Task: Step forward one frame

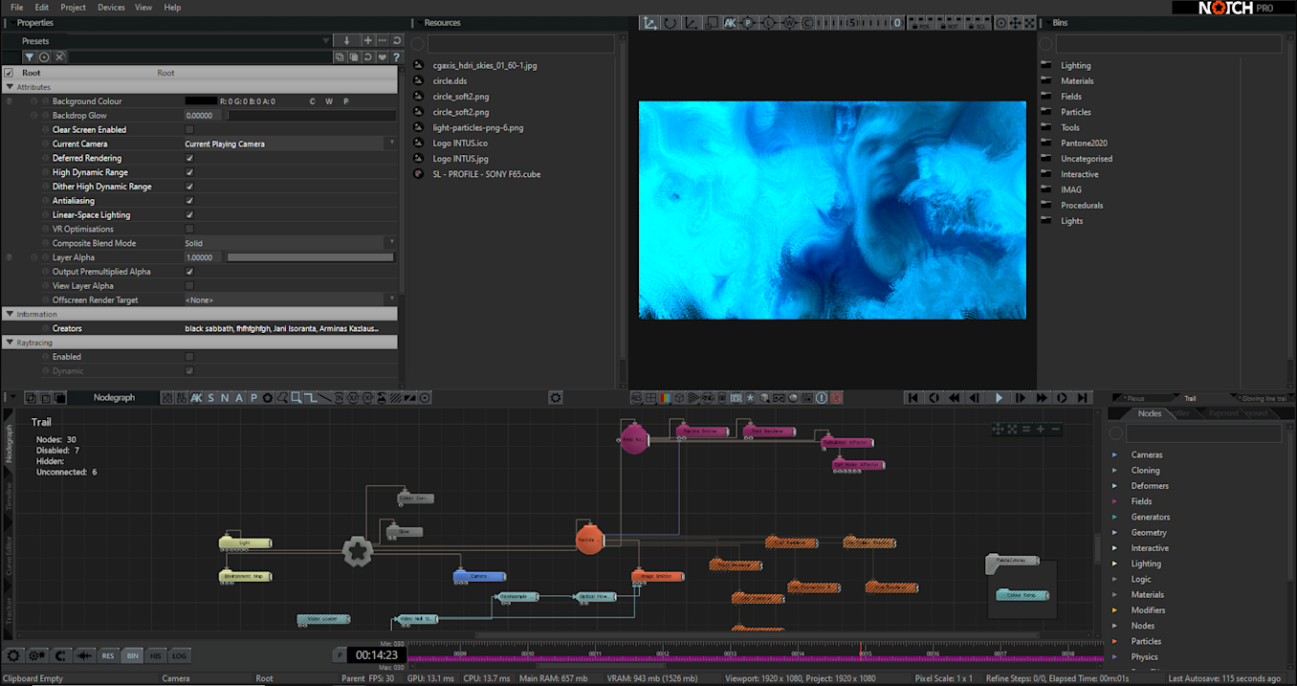Action: [1020, 398]
